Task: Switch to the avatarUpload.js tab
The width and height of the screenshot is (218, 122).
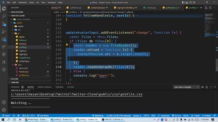Action: point(98,7)
